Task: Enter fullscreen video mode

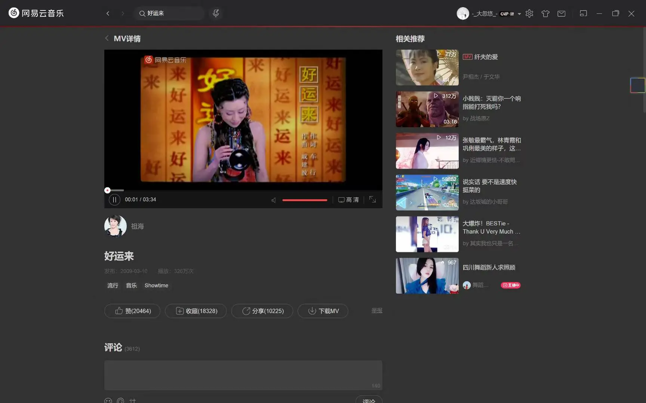Action: [373, 200]
